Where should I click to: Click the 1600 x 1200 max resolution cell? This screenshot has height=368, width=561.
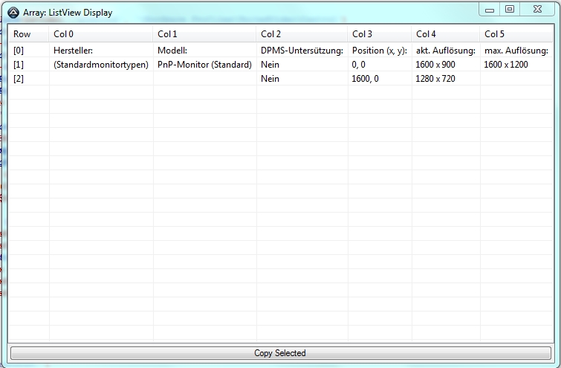pos(506,65)
